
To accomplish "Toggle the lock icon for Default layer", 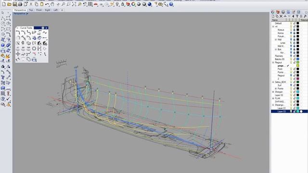I will tap(295, 23).
